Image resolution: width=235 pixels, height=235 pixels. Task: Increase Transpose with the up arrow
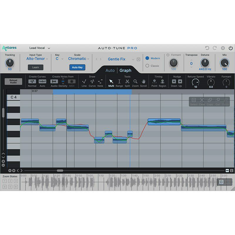192,60
